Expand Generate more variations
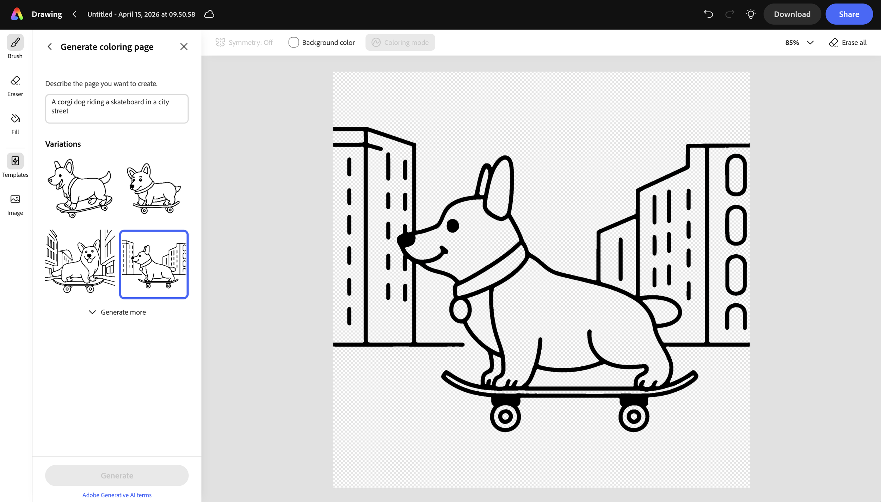 tap(117, 312)
